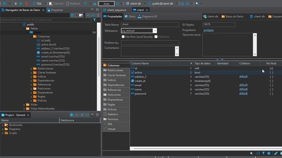Click the Bases de Datos breadcrumb

(x=232, y=17)
